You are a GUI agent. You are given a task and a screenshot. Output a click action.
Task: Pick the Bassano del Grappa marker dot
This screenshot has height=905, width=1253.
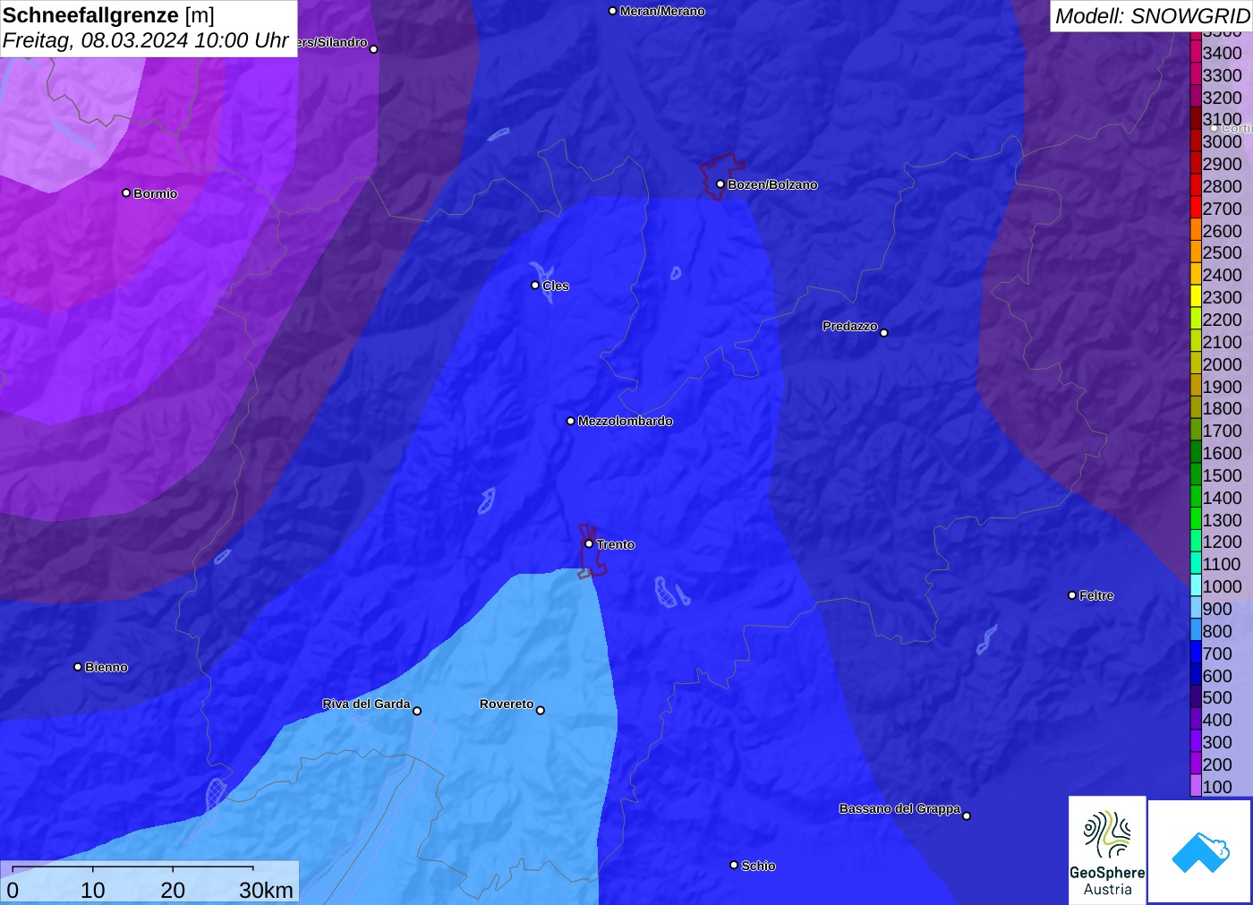click(x=967, y=815)
